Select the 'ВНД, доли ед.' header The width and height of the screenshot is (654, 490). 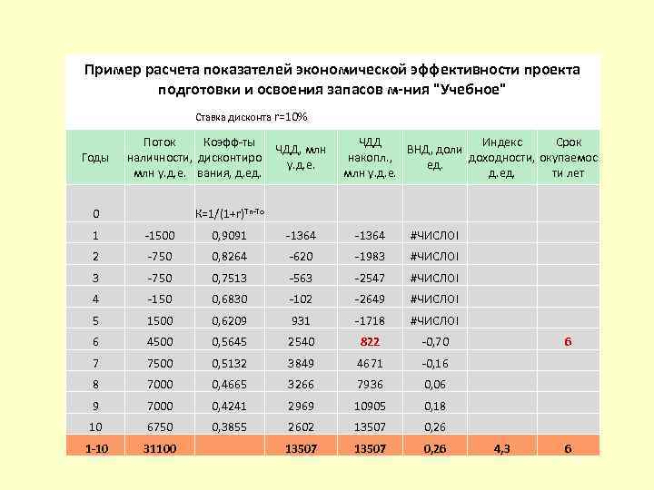point(434,157)
